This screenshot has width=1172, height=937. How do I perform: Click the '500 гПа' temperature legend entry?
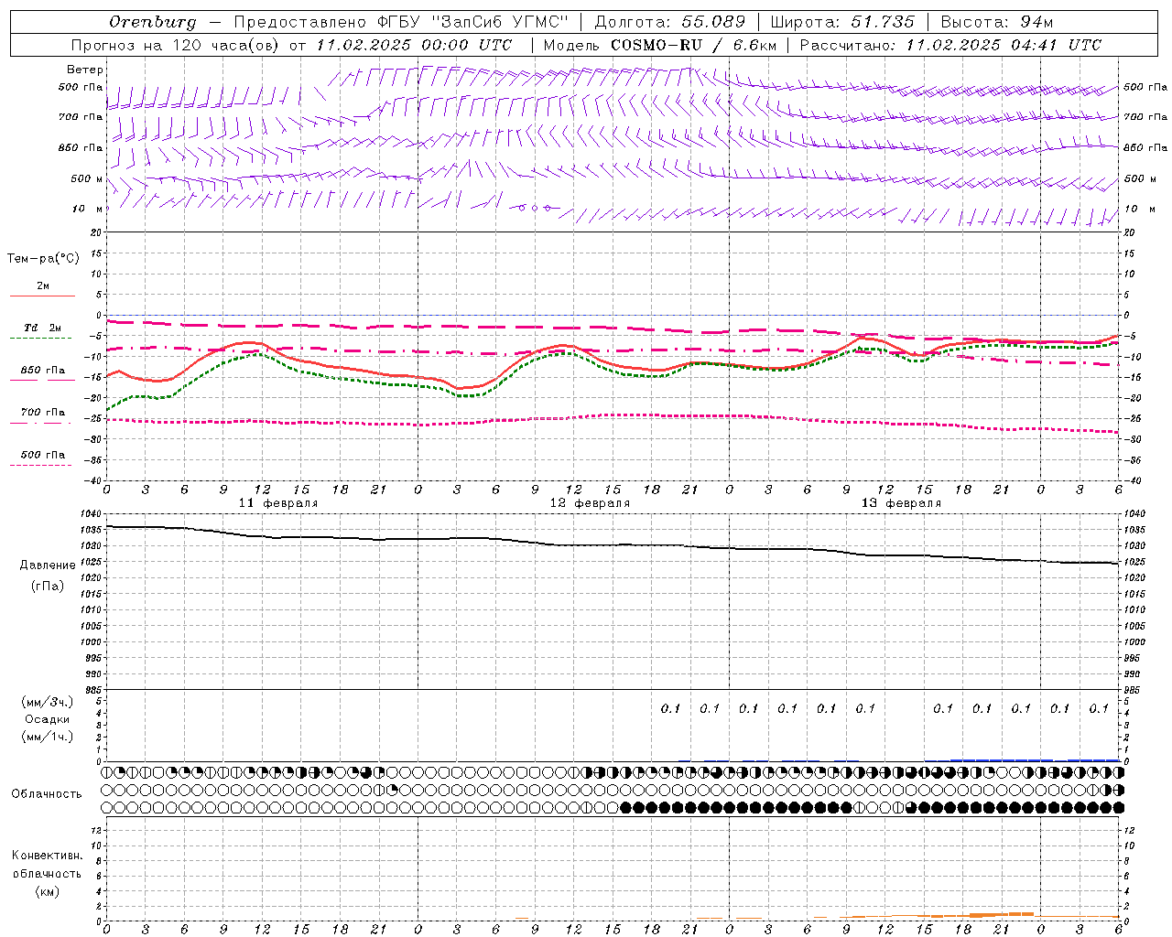point(42,455)
